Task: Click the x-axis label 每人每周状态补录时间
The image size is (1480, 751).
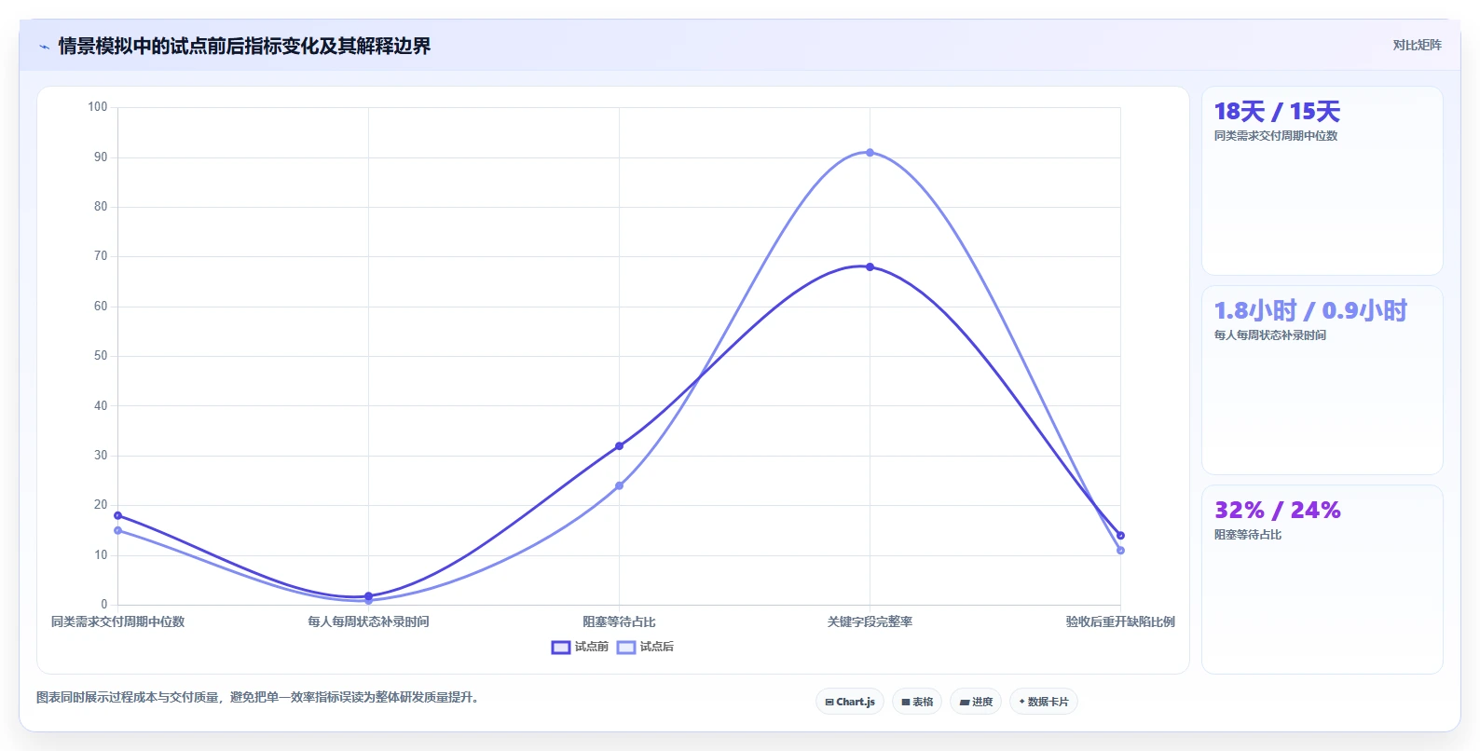Action: click(368, 621)
